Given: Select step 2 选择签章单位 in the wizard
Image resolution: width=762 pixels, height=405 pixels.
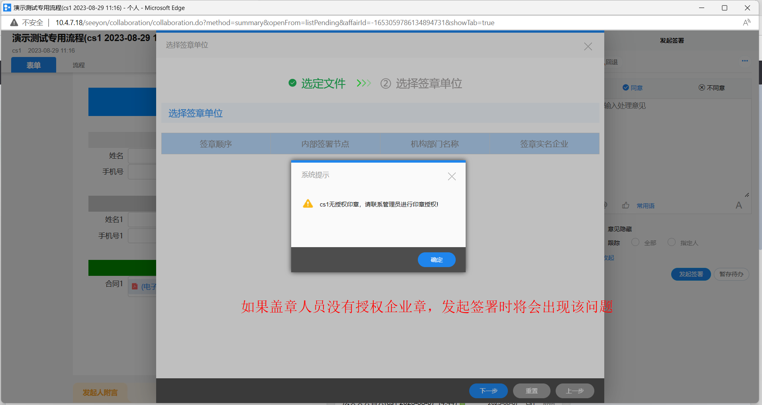Looking at the screenshot, I should pos(421,83).
